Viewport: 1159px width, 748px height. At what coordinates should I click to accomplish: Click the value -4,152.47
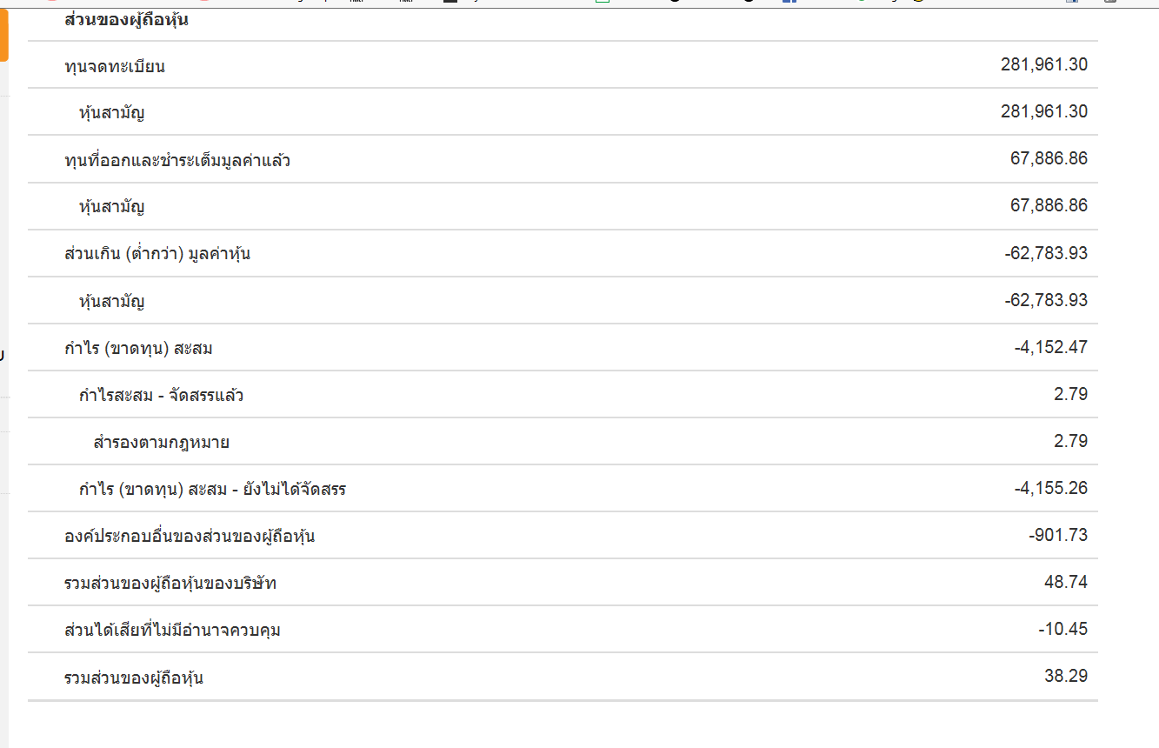1050,347
